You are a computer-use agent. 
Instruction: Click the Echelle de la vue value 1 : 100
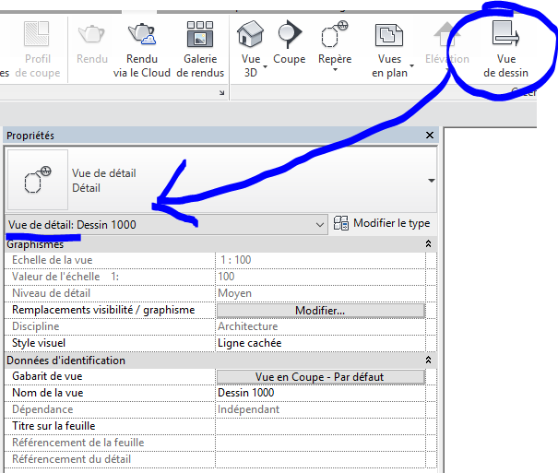[x=321, y=260]
